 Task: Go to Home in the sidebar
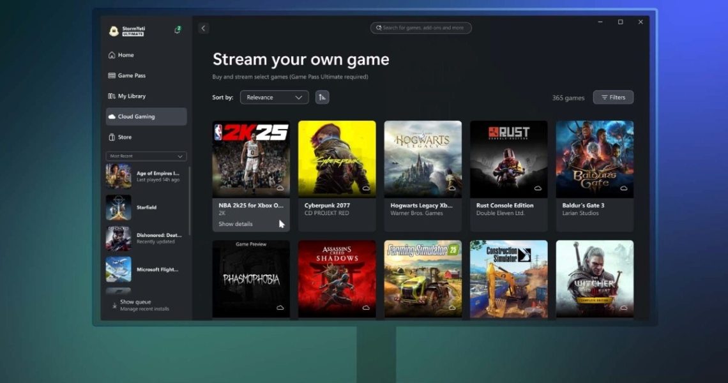125,55
